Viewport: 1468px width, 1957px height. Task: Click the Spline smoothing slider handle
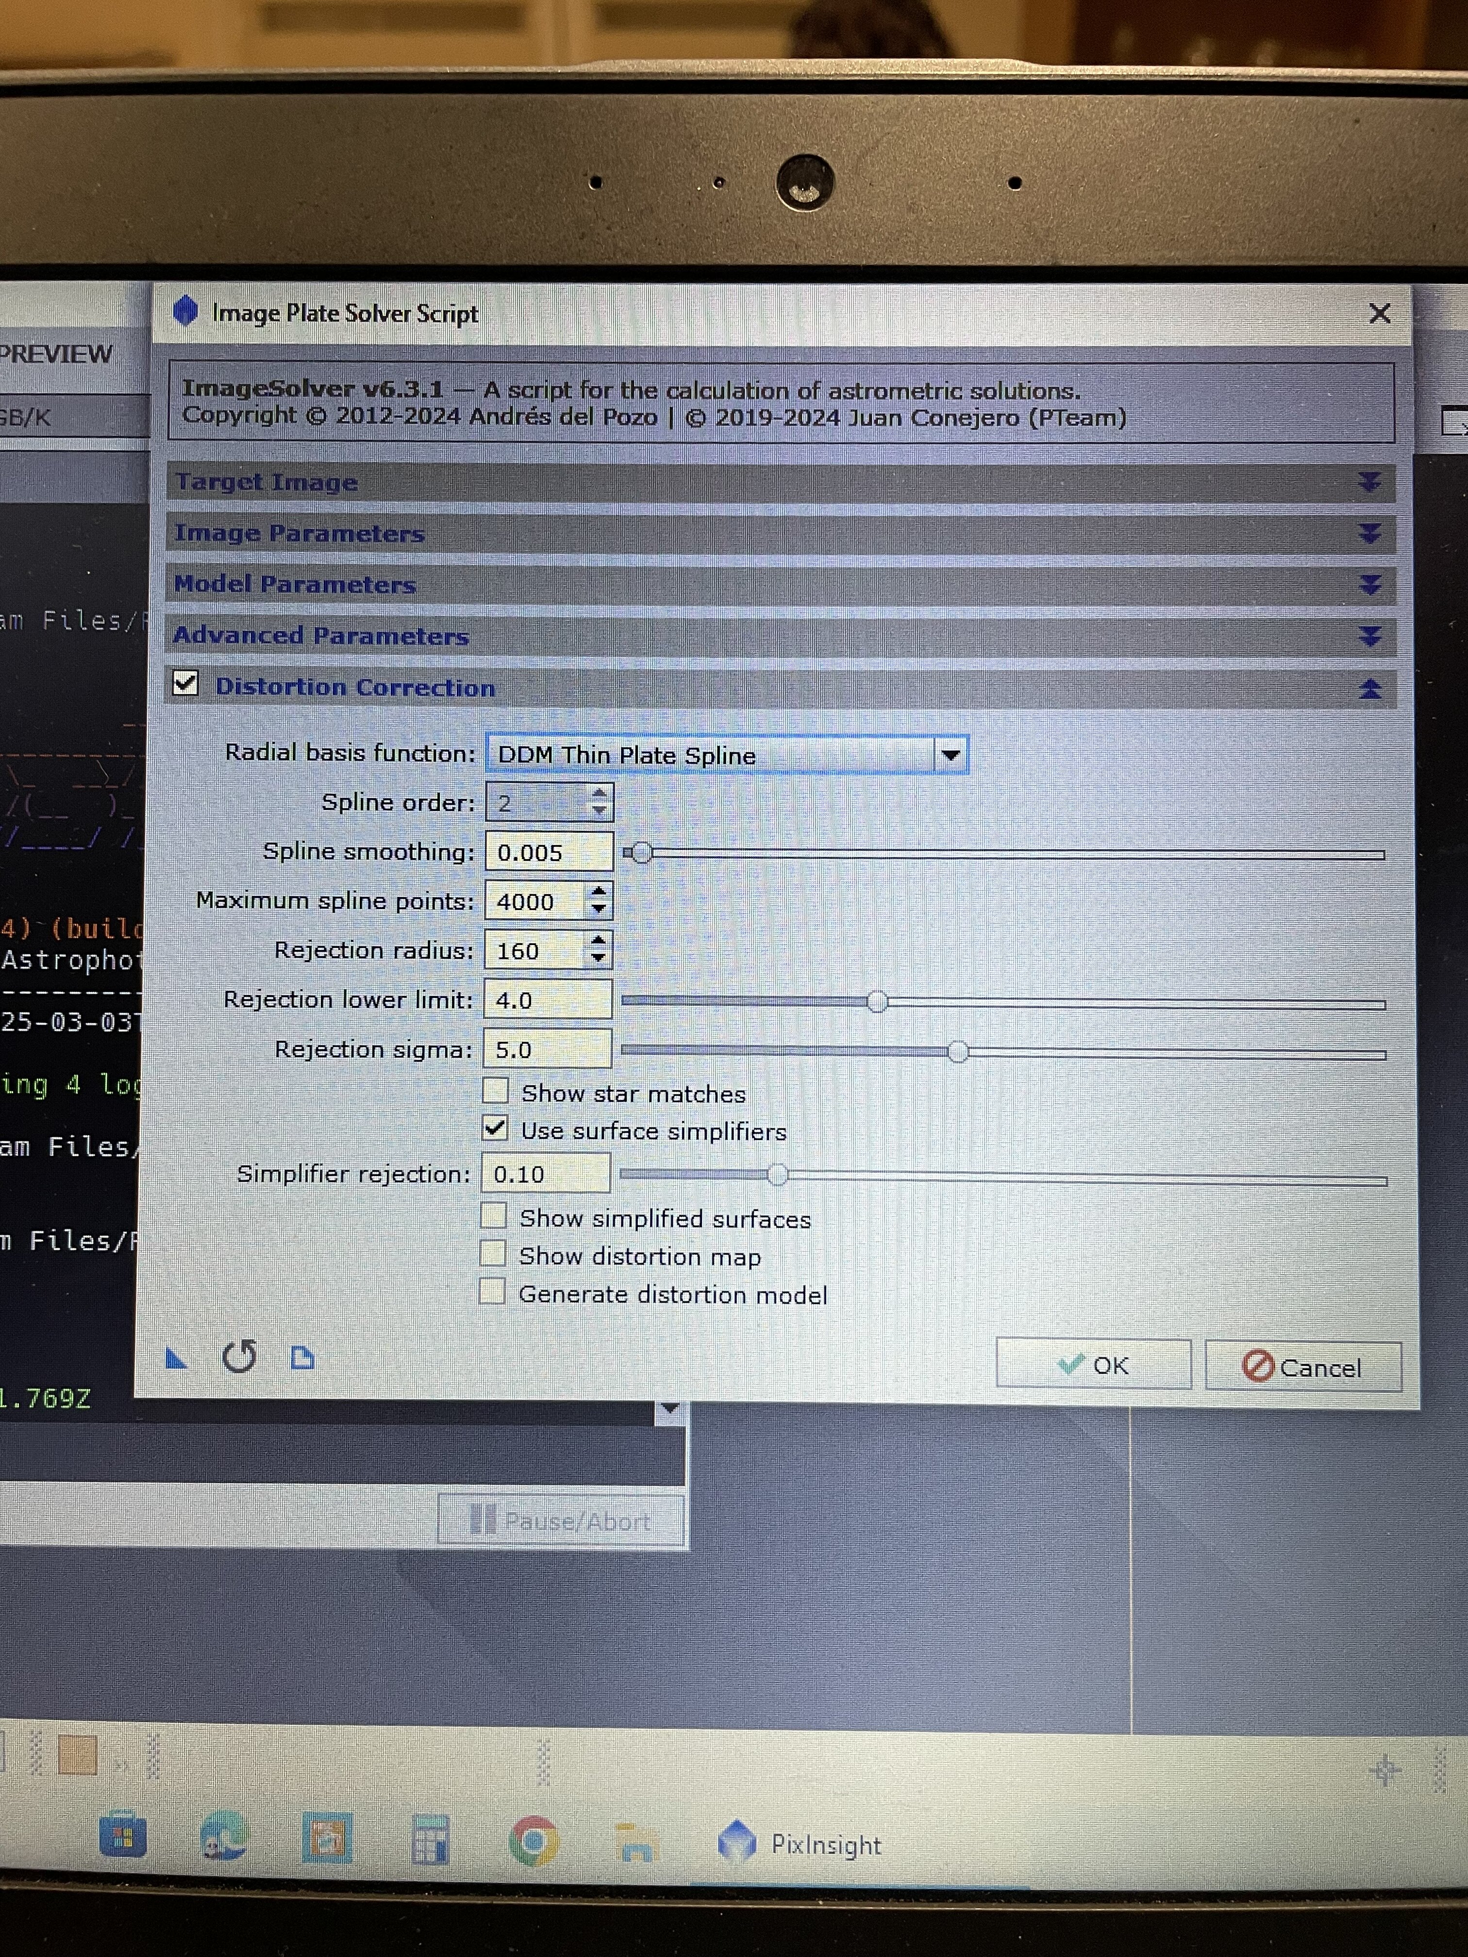[642, 853]
